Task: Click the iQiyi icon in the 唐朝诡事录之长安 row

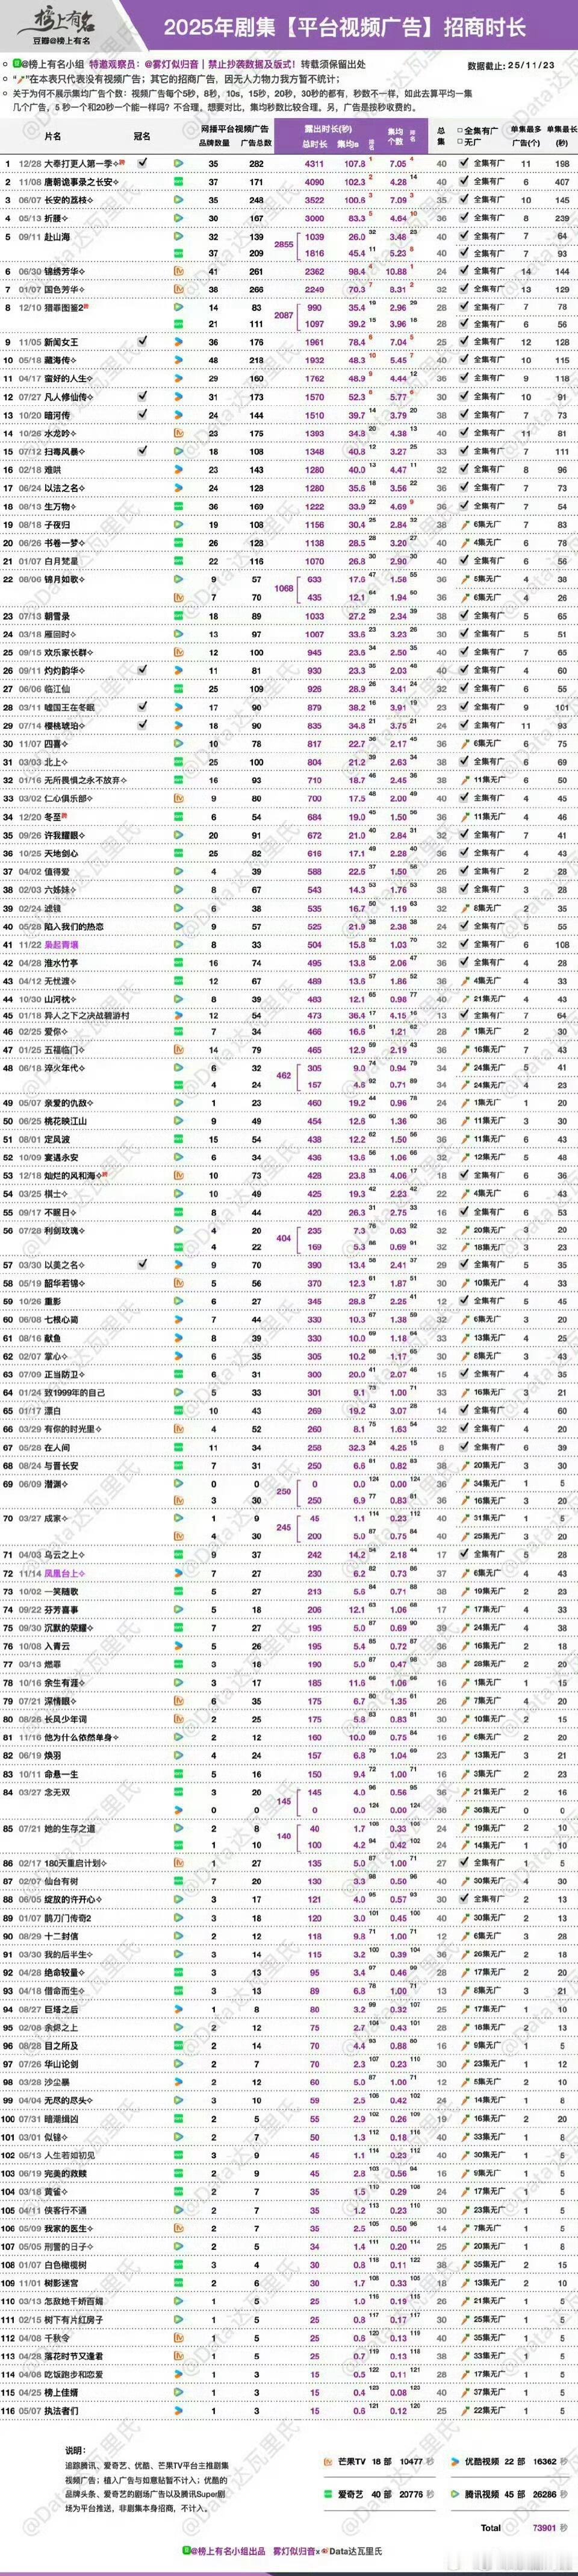Action: tap(179, 182)
